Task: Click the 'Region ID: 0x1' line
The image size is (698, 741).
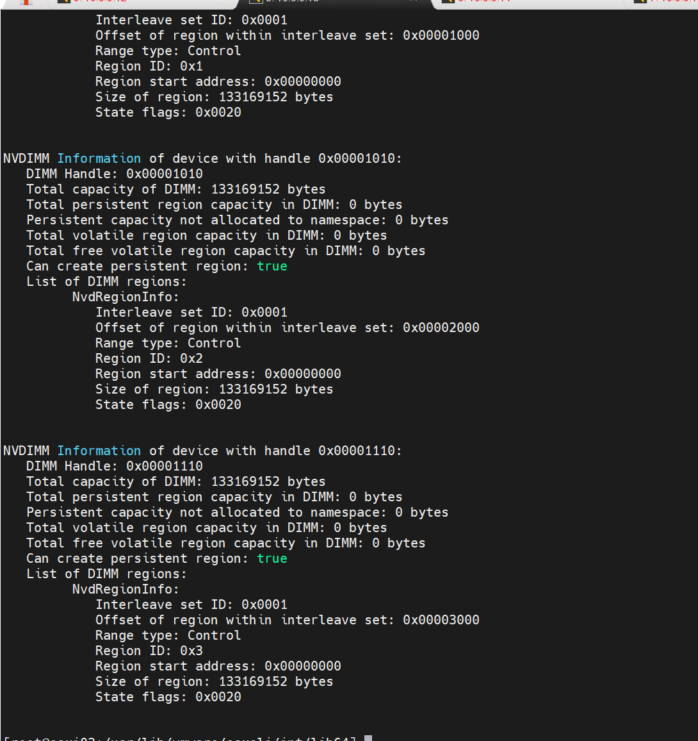Action: click(x=149, y=66)
